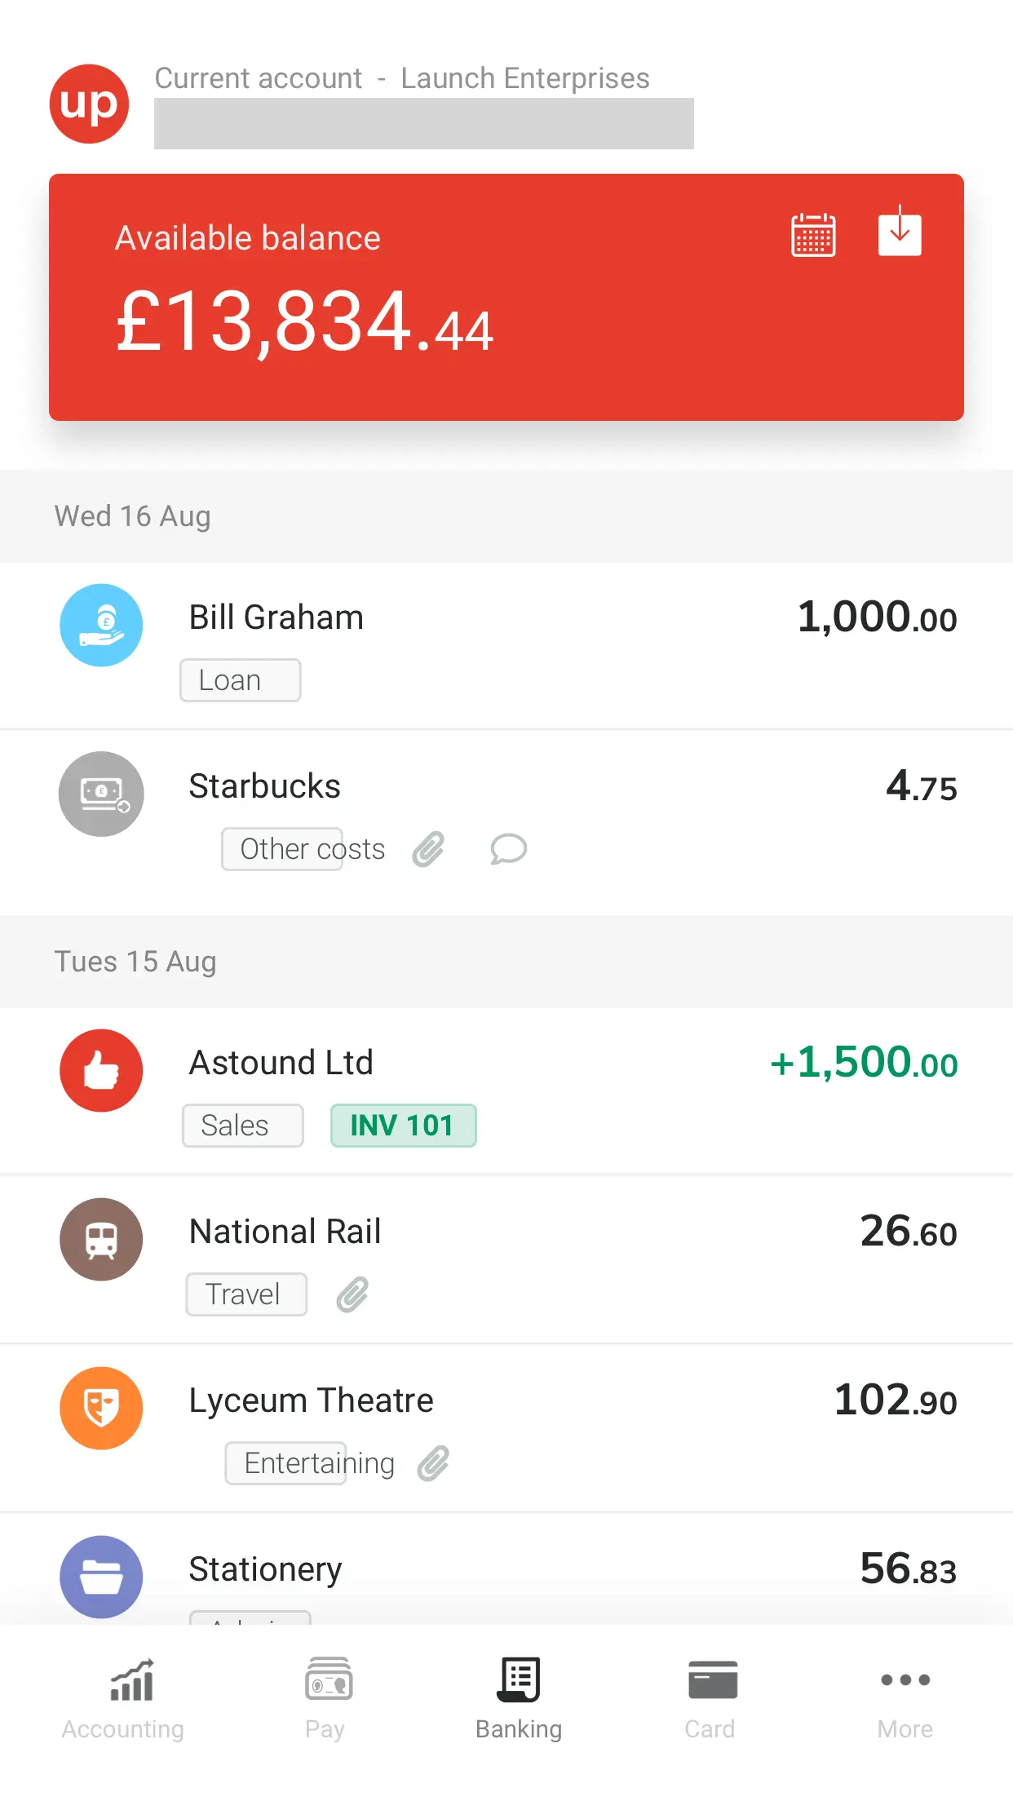Open the INV 101 invoice tag
This screenshot has height=1801, width=1013.
tap(403, 1126)
